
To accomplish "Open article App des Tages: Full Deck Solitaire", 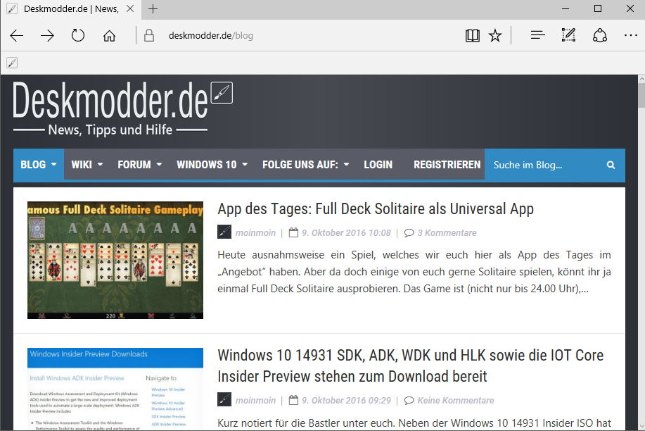I will (x=376, y=209).
